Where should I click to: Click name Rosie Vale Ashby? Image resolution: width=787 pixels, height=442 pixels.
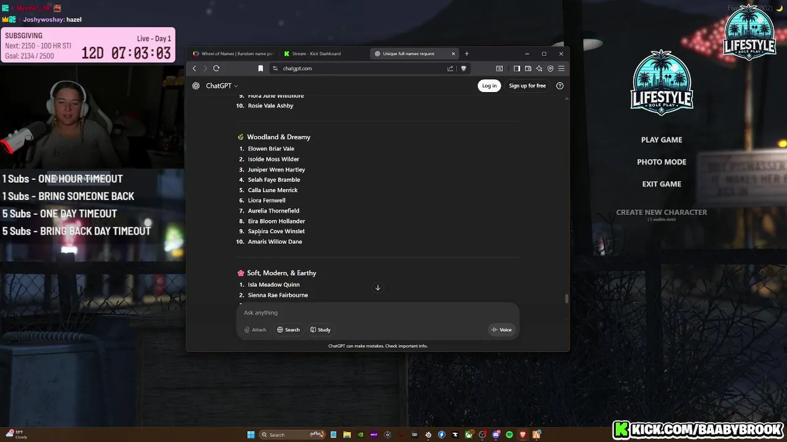pos(271,106)
